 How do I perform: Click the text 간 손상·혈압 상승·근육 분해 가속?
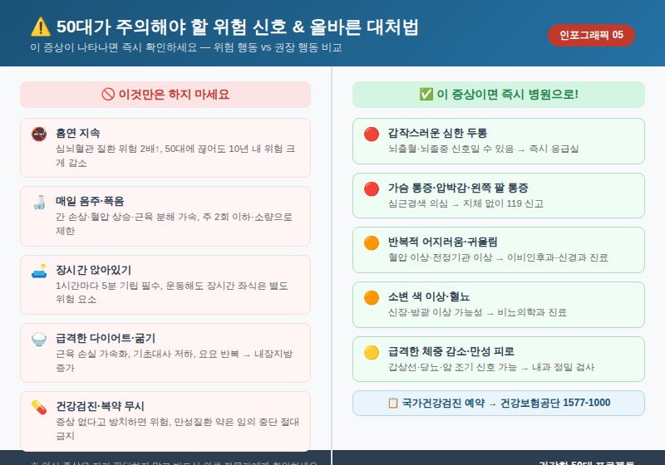(126, 217)
